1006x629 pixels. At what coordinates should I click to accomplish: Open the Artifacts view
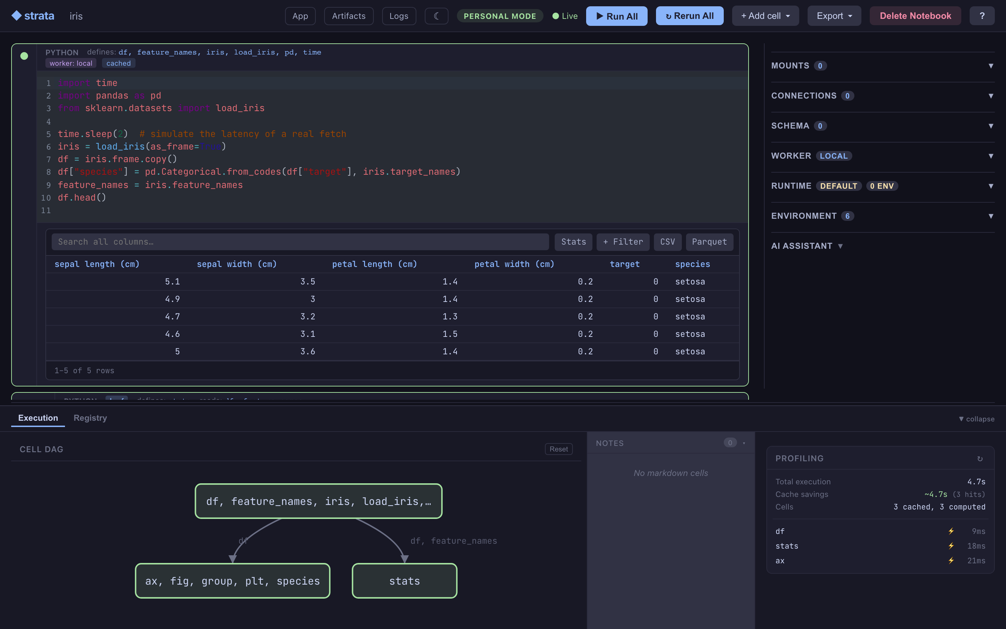tap(349, 16)
